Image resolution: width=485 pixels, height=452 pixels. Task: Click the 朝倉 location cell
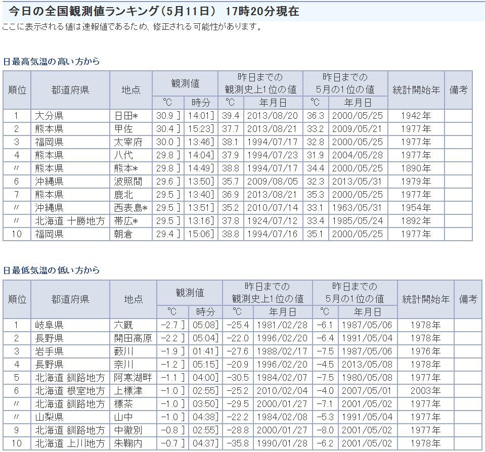pos(124,234)
